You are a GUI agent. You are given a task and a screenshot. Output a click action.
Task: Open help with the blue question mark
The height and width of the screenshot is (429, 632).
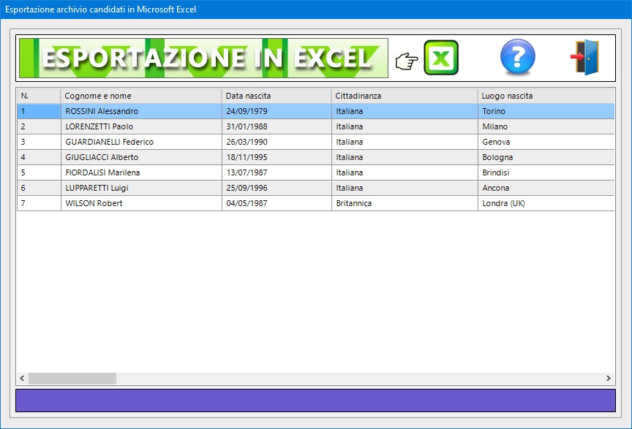point(518,57)
